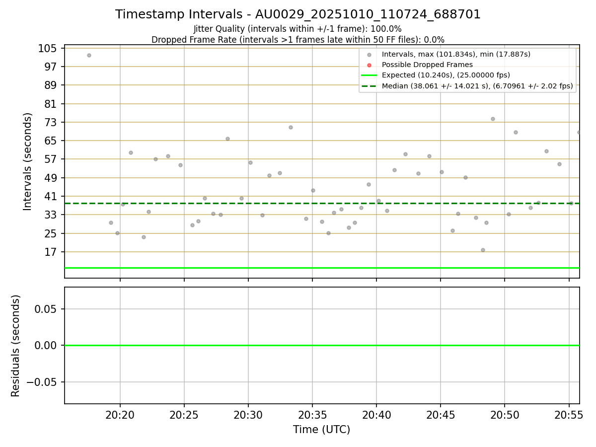Image resolution: width=596 pixels, height=447 pixels.
Task: Click the gray Intervals legend marker dot
Action: [x=369, y=55]
